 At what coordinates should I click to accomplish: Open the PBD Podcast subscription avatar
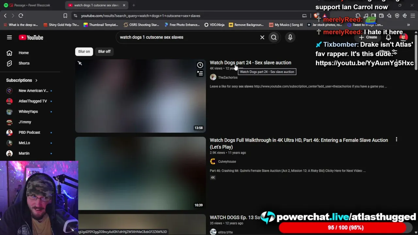coord(9,133)
